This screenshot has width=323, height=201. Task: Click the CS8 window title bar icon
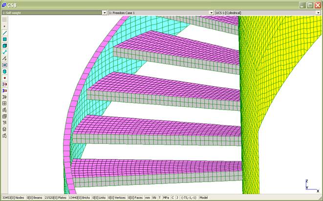[4, 4]
